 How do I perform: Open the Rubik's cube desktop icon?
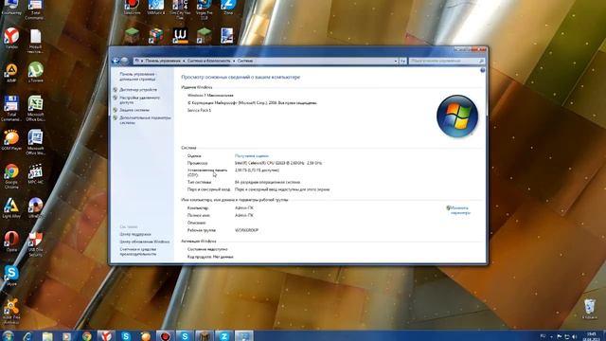[155, 36]
